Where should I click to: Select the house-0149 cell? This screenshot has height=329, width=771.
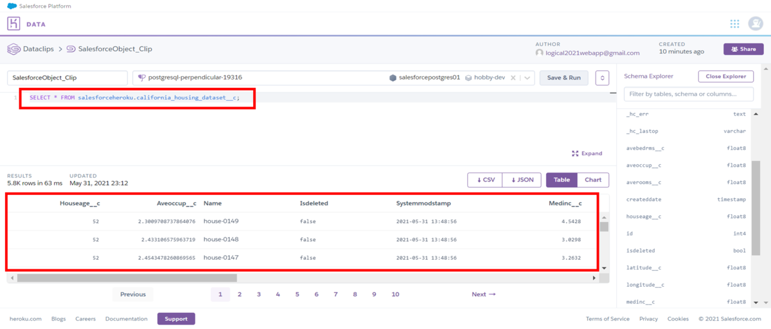[221, 221]
